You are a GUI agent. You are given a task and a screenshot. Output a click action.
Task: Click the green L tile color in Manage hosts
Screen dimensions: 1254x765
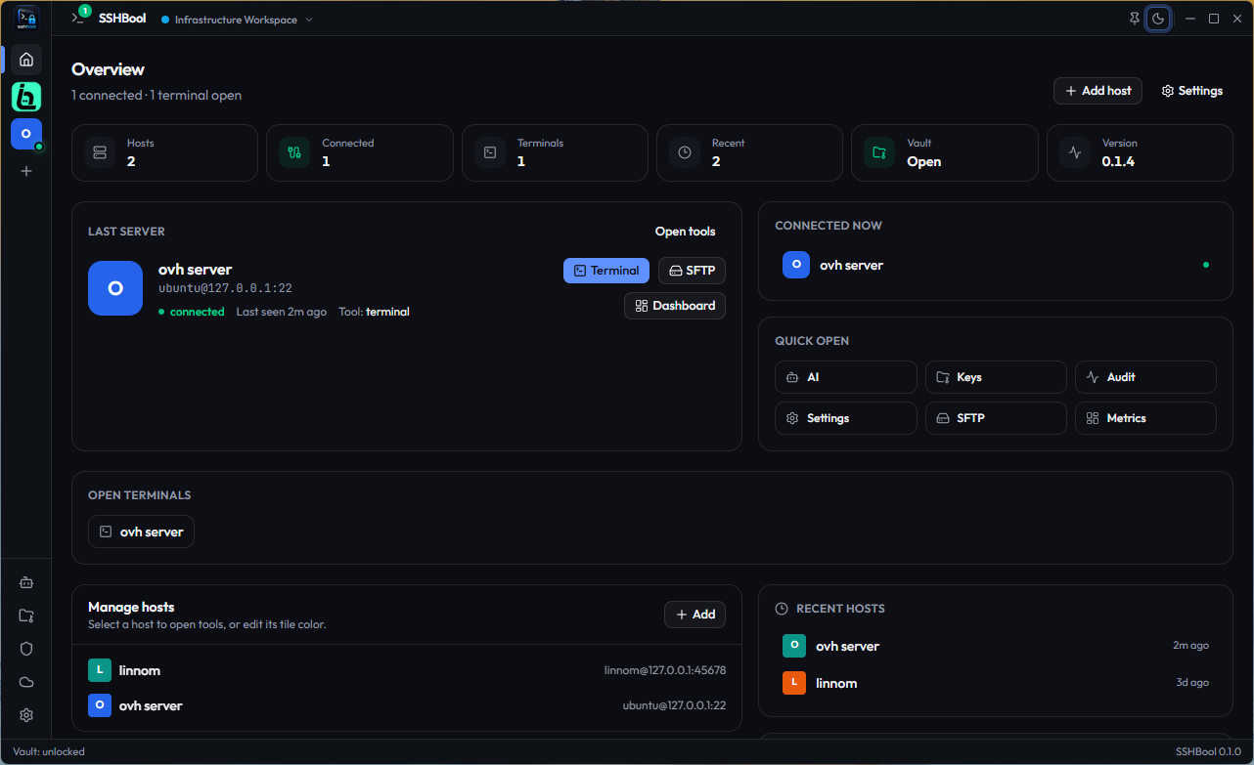100,670
